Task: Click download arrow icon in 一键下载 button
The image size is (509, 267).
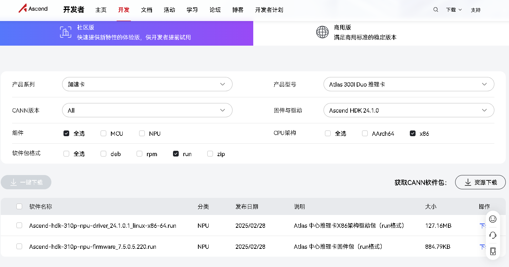Action: (14, 182)
